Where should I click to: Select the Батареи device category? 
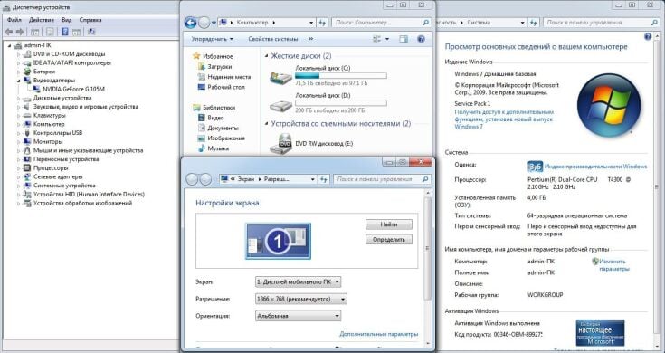(44, 72)
